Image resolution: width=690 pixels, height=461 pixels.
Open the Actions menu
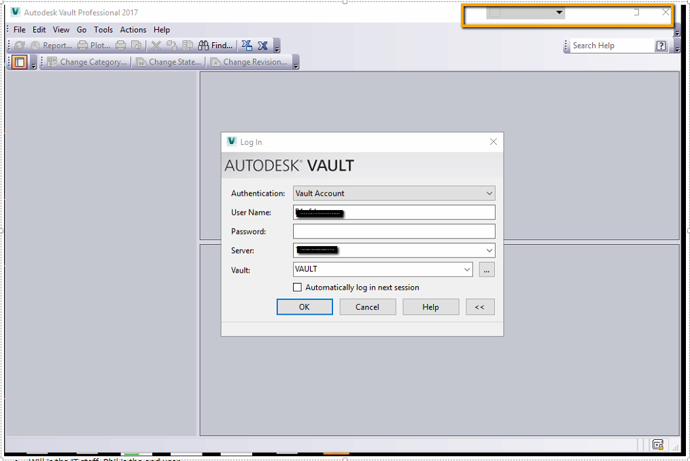(x=133, y=29)
